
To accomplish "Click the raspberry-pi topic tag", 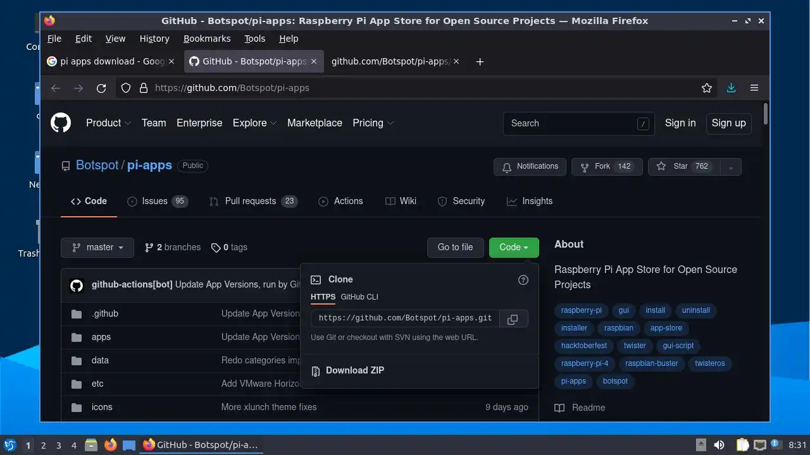I will pos(582,310).
